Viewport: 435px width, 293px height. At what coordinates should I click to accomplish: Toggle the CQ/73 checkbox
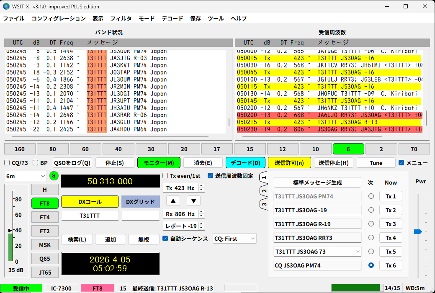coord(7,163)
